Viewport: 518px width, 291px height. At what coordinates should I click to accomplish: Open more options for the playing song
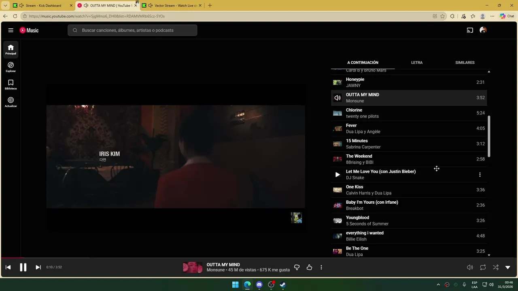point(321,267)
